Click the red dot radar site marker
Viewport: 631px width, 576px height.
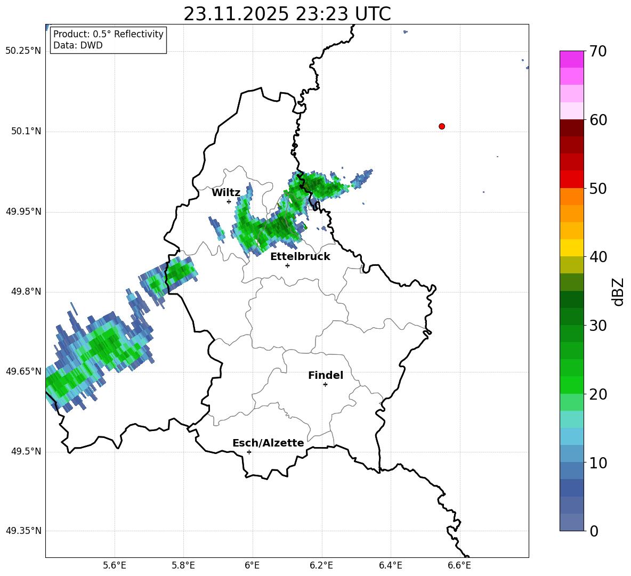(441, 126)
